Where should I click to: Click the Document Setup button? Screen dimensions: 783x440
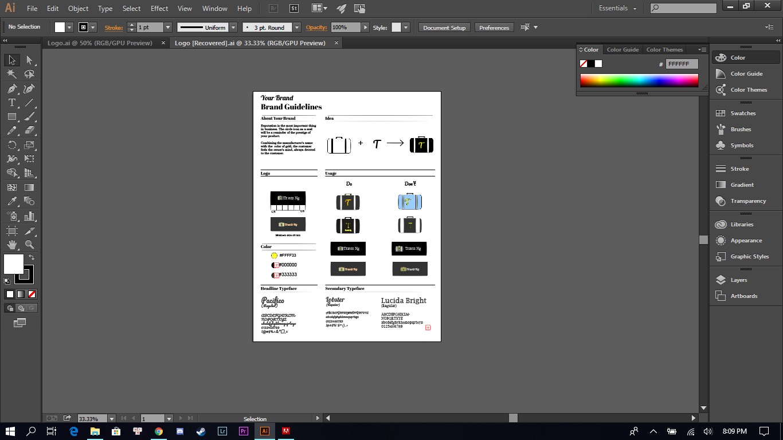(x=444, y=27)
